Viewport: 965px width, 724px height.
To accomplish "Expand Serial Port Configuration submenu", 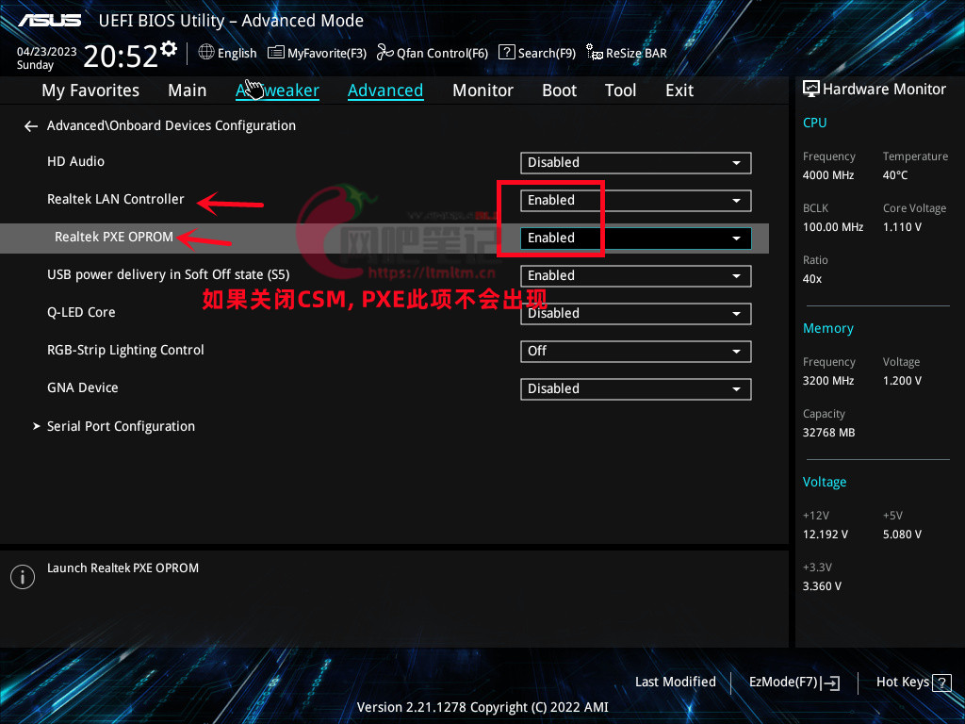I will [121, 426].
